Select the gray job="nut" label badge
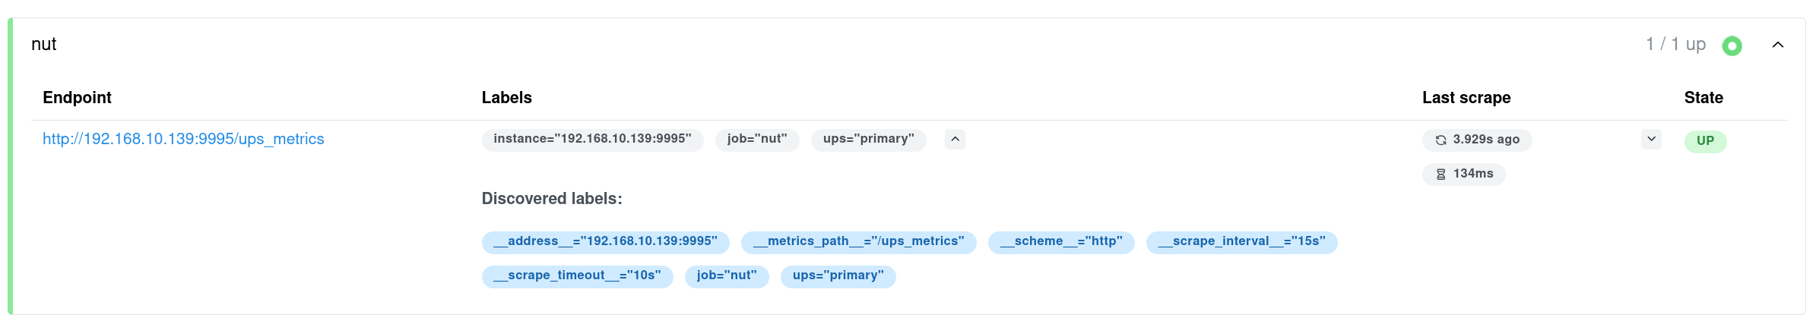 (x=757, y=140)
